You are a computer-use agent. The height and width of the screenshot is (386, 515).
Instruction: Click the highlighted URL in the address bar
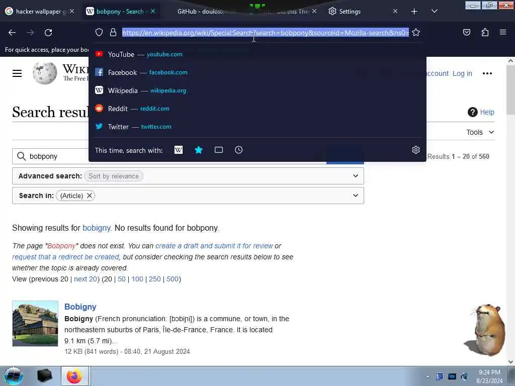266,33
